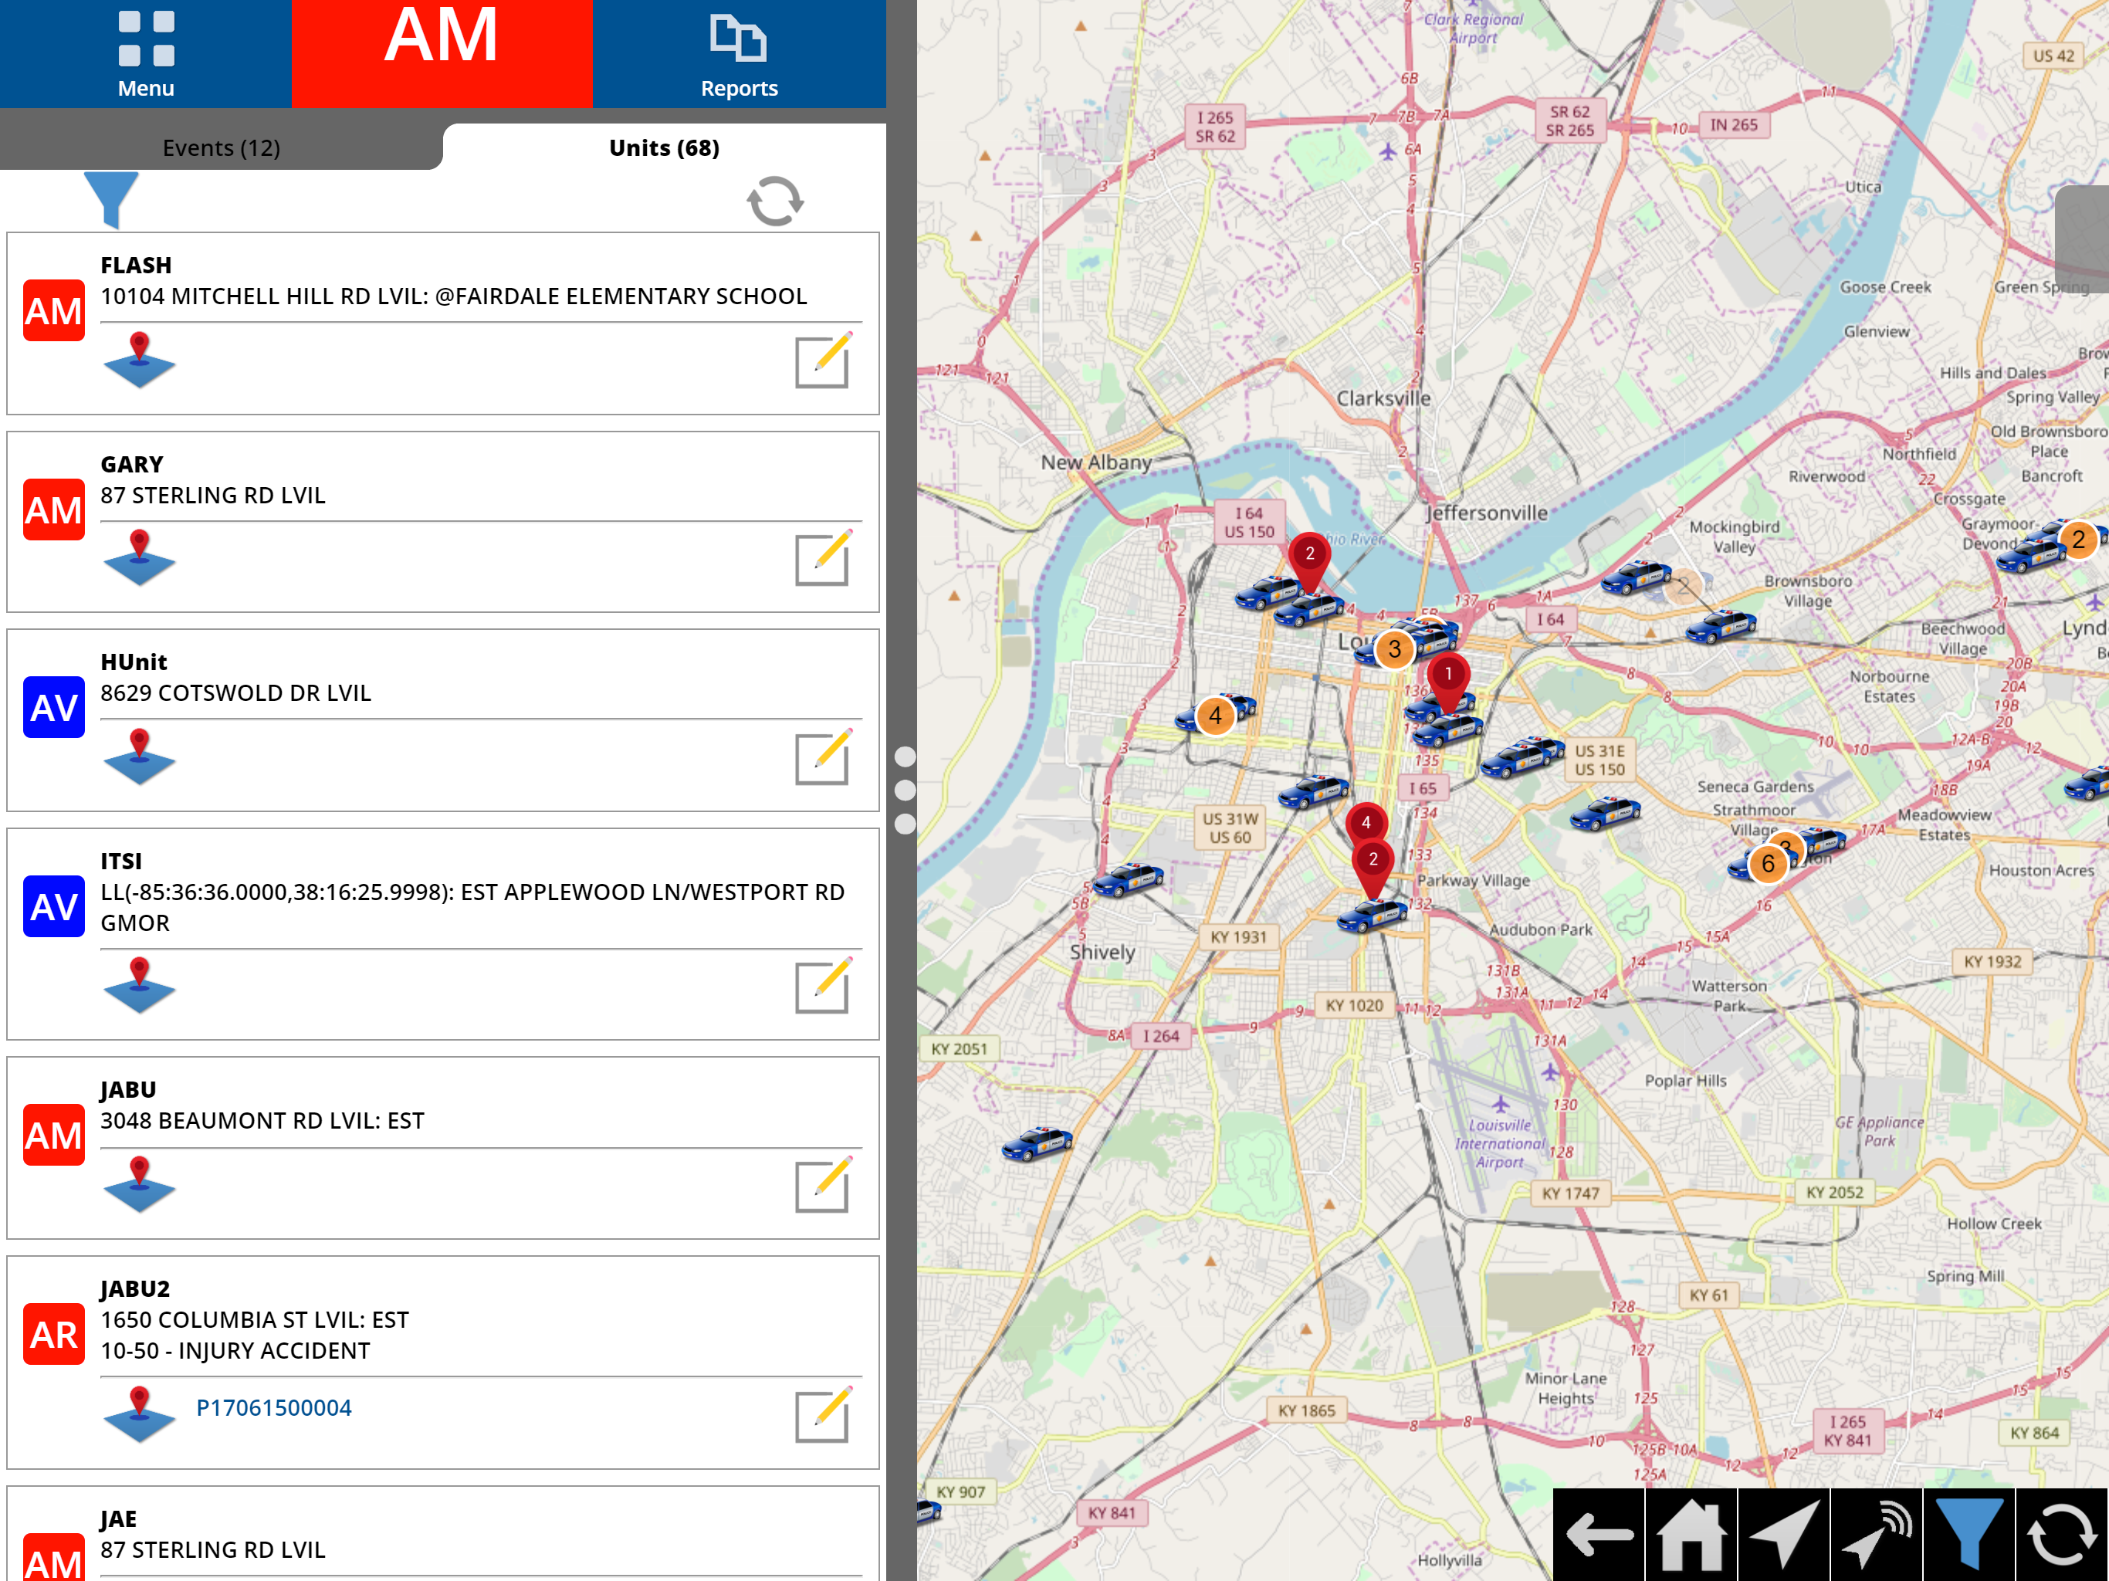Edit the HUnit entry

click(823, 757)
